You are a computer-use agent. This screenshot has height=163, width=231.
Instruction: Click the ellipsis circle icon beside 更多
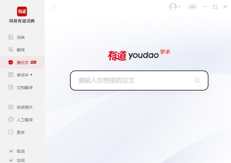coord(11,132)
